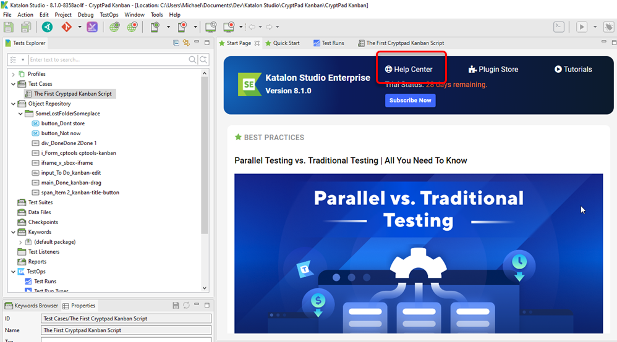
Task: Collapse the Keywords tree node
Action: (14, 232)
